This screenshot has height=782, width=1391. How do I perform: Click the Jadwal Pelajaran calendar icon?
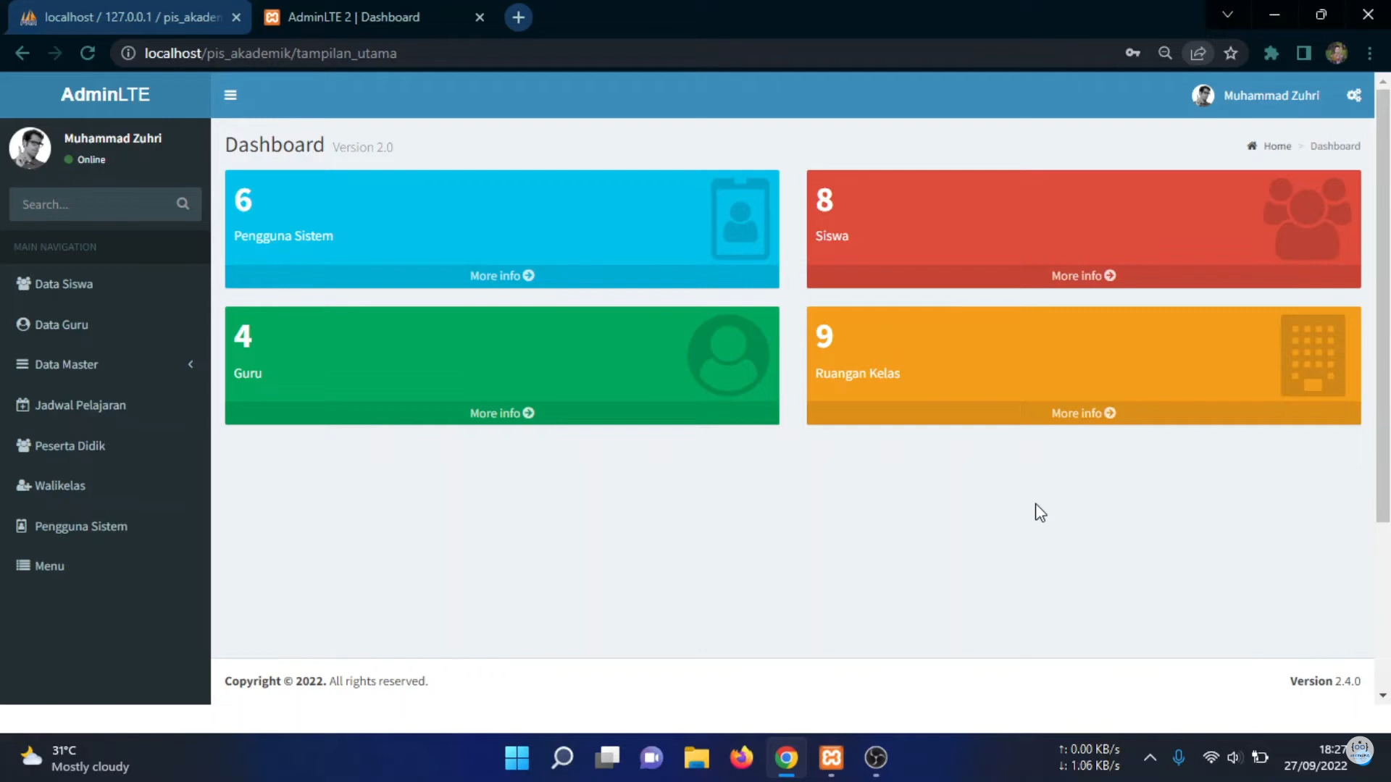pyautogui.click(x=22, y=405)
